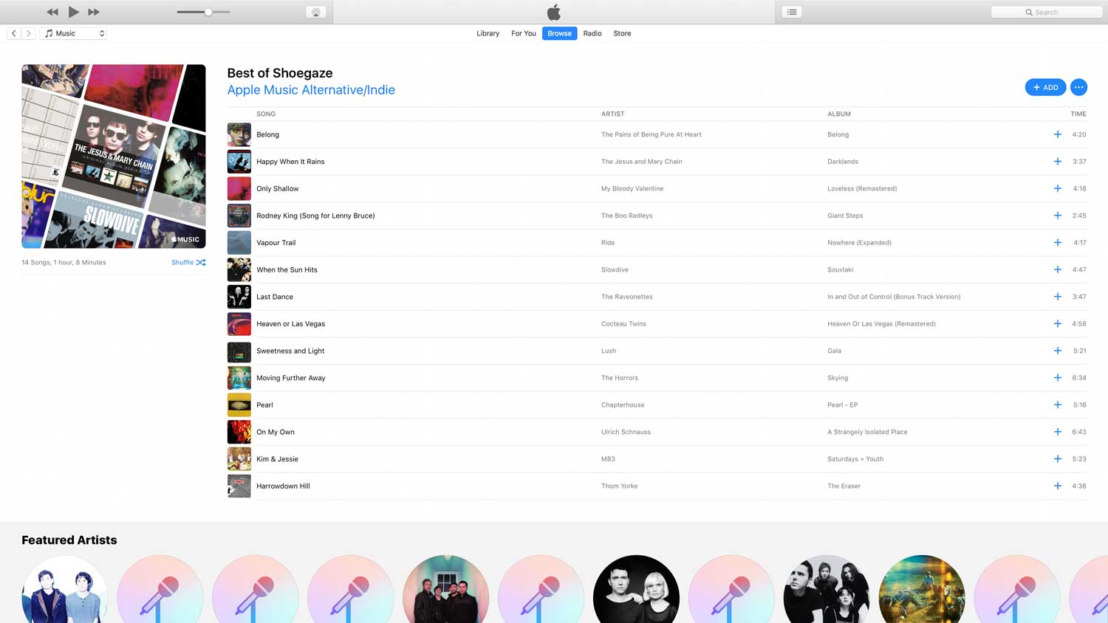Open artist Slowdive

pyautogui.click(x=615, y=269)
